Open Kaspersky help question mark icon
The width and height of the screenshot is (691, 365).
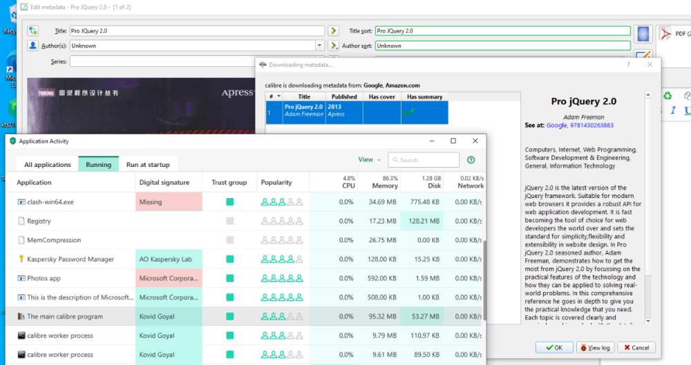[471, 160]
